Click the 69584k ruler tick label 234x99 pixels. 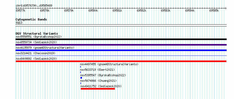click(x=190, y=10)
